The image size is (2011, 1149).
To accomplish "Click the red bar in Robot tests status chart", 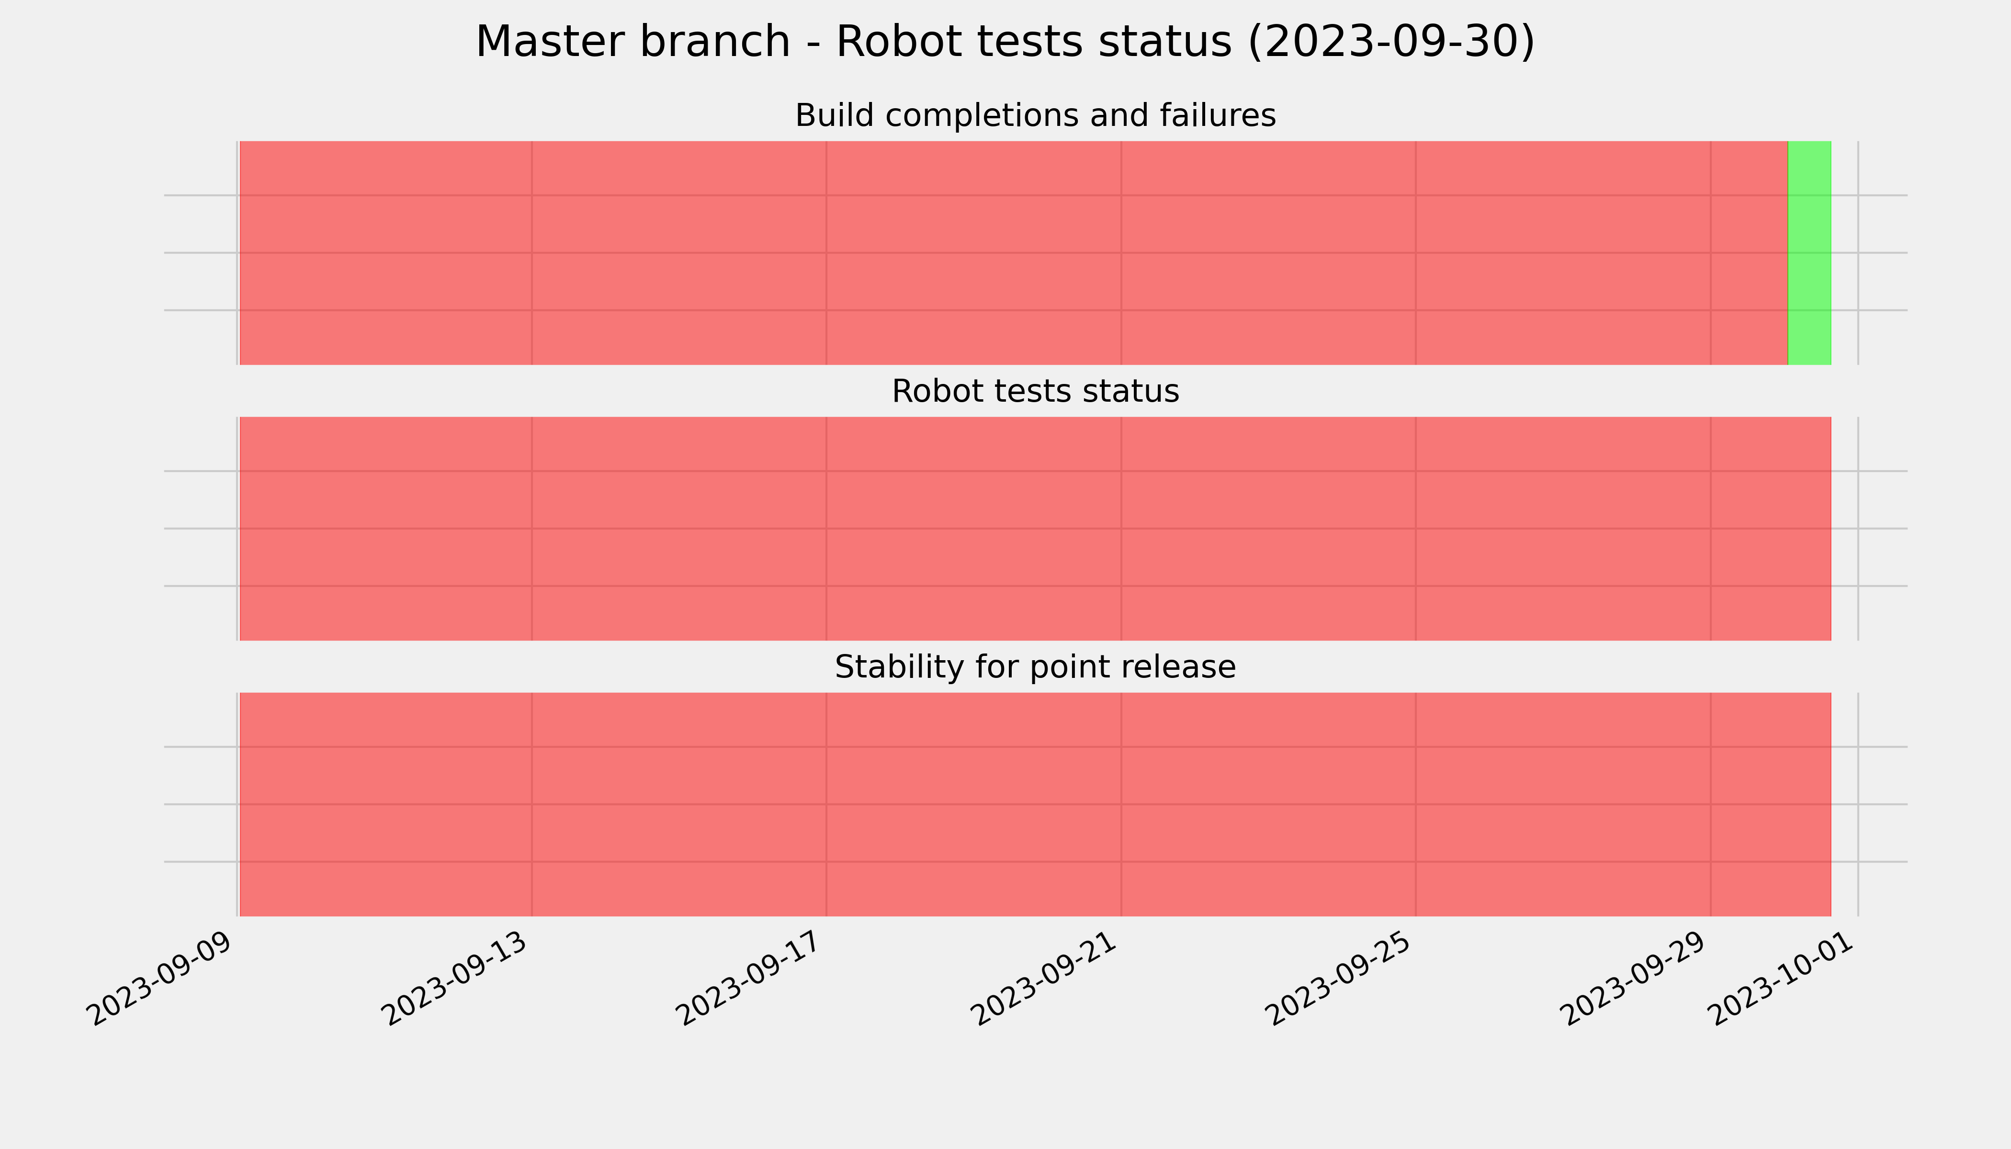I will coord(1035,529).
